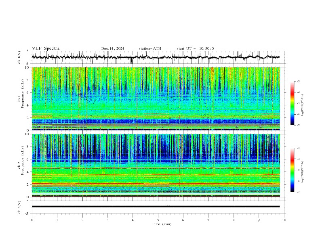The image size is (320, 247).
Task: Click time axis tick label "1"
Action: click(x=57, y=220)
